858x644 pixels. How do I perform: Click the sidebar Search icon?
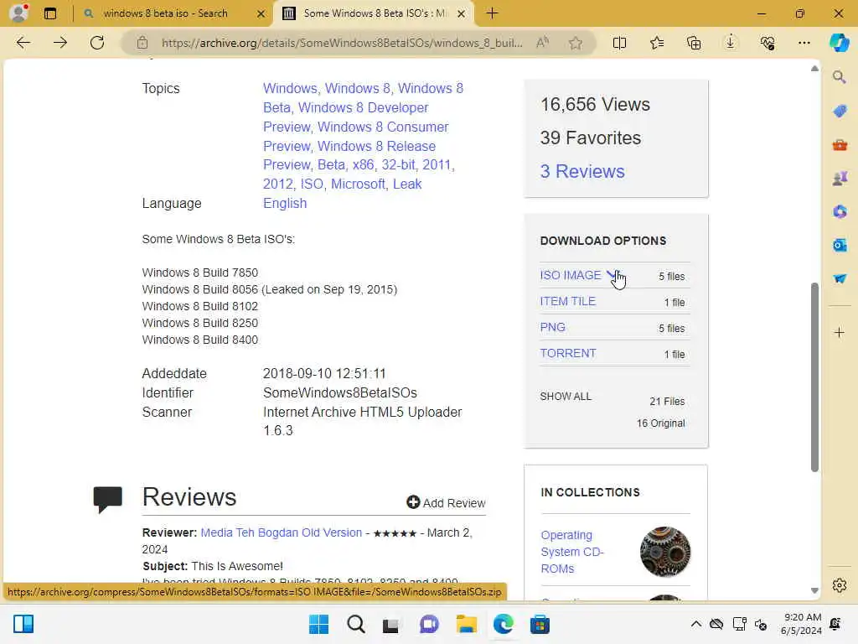[x=840, y=77]
